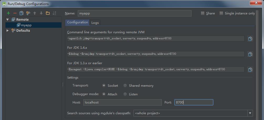Click the Sort Configurations alphabetically icon
This screenshot has width=264, height=120.
click(54, 13)
